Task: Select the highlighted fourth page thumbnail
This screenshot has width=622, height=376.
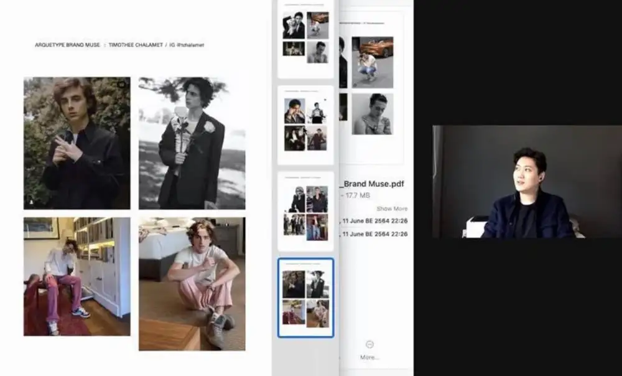Action: [305, 298]
